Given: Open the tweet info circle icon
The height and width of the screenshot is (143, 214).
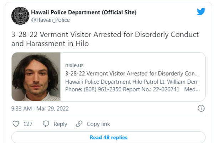Looking at the screenshot, I should coord(201,108).
